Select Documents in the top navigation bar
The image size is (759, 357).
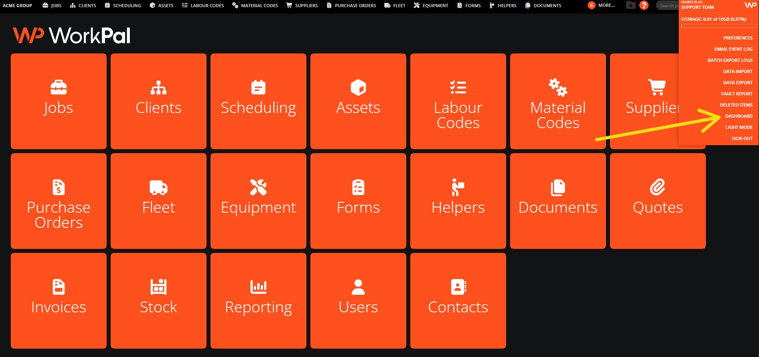tap(543, 6)
